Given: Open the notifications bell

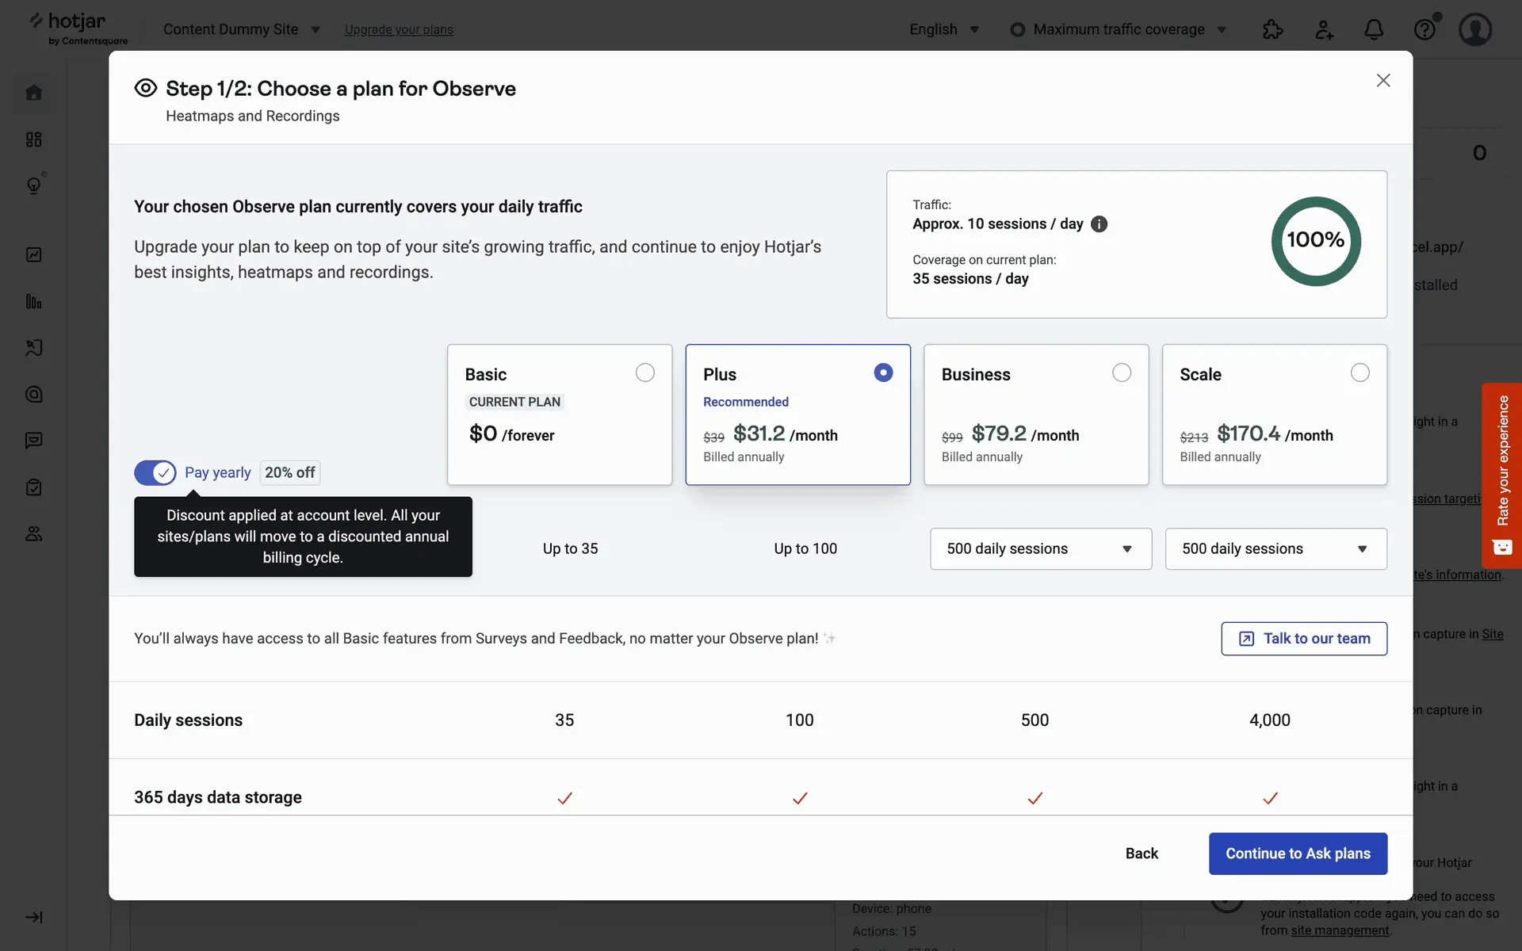Looking at the screenshot, I should click(1374, 30).
